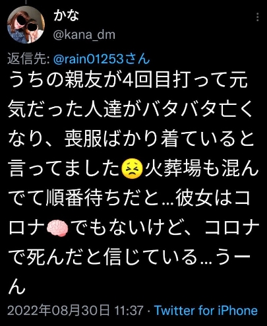Click the word 喪服 in the tweet

[83, 139]
